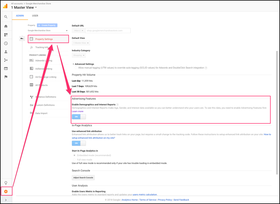280x204 pixels.
Task: Click the orange Admin gear icon
Action: 6,191
